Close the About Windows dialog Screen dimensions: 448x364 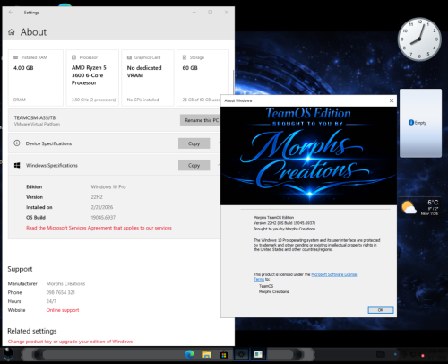point(392,100)
